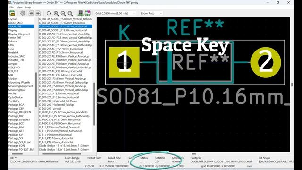Open the Grid size dropdown
Screen dimensions: 302x170
115,13
